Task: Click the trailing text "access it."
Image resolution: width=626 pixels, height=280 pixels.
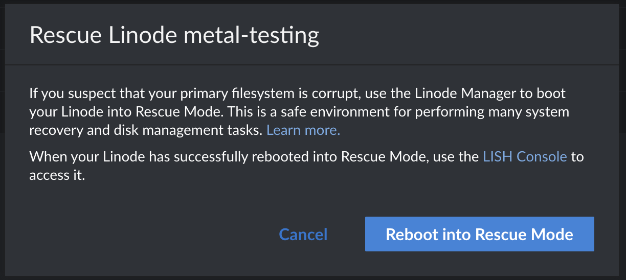Action: pyautogui.click(x=57, y=175)
